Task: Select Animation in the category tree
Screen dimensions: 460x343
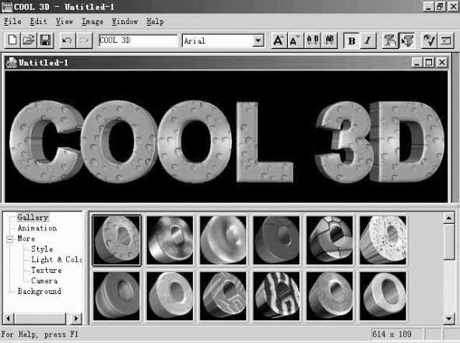Action: point(37,228)
